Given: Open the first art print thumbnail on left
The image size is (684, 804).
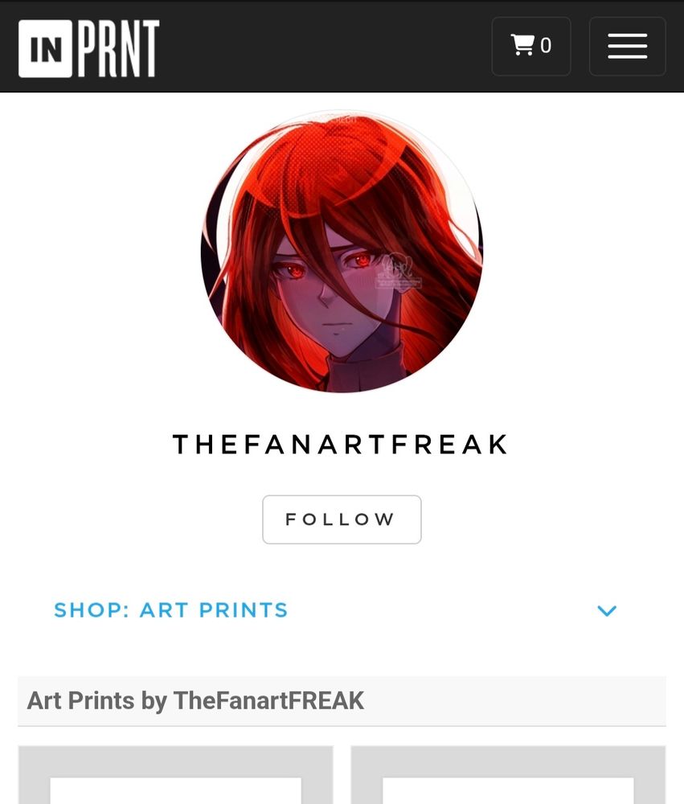Looking at the screenshot, I should pyautogui.click(x=176, y=775).
